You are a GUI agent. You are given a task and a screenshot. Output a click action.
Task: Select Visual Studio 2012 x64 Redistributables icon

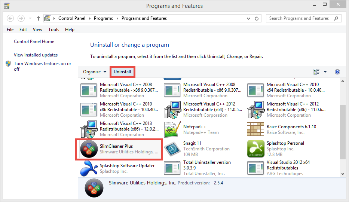click(x=255, y=168)
